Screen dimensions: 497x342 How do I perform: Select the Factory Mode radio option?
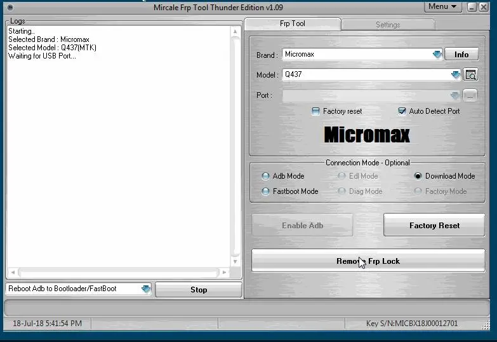[x=418, y=191]
